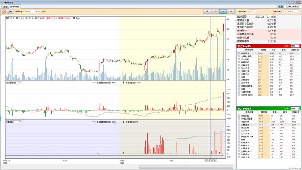
Task: Click into the stock code input field
Action: pos(30,12)
